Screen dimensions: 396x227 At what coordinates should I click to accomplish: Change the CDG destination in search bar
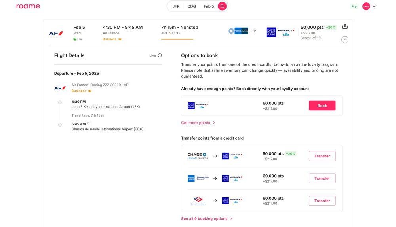(x=192, y=6)
